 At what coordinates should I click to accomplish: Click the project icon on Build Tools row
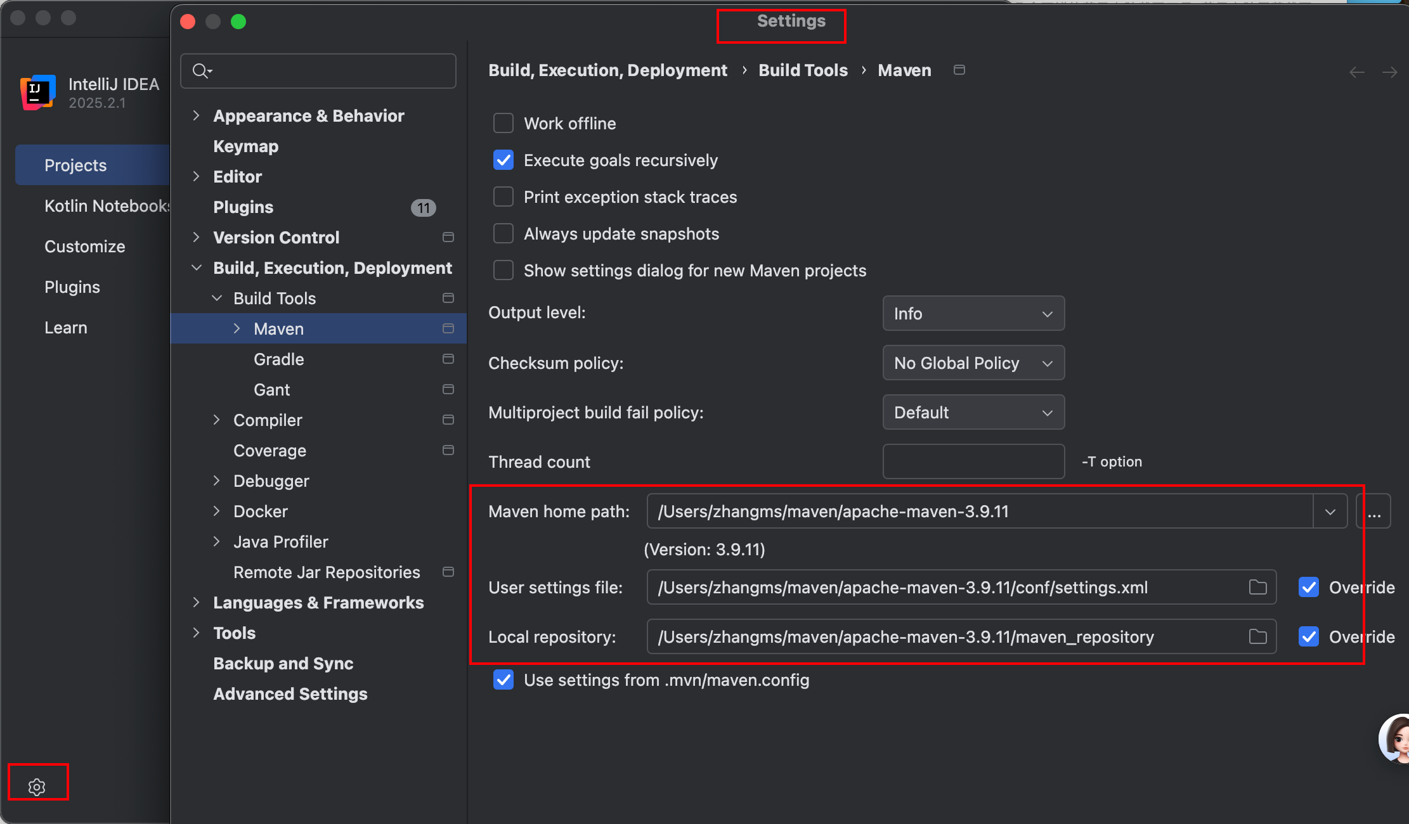(448, 298)
